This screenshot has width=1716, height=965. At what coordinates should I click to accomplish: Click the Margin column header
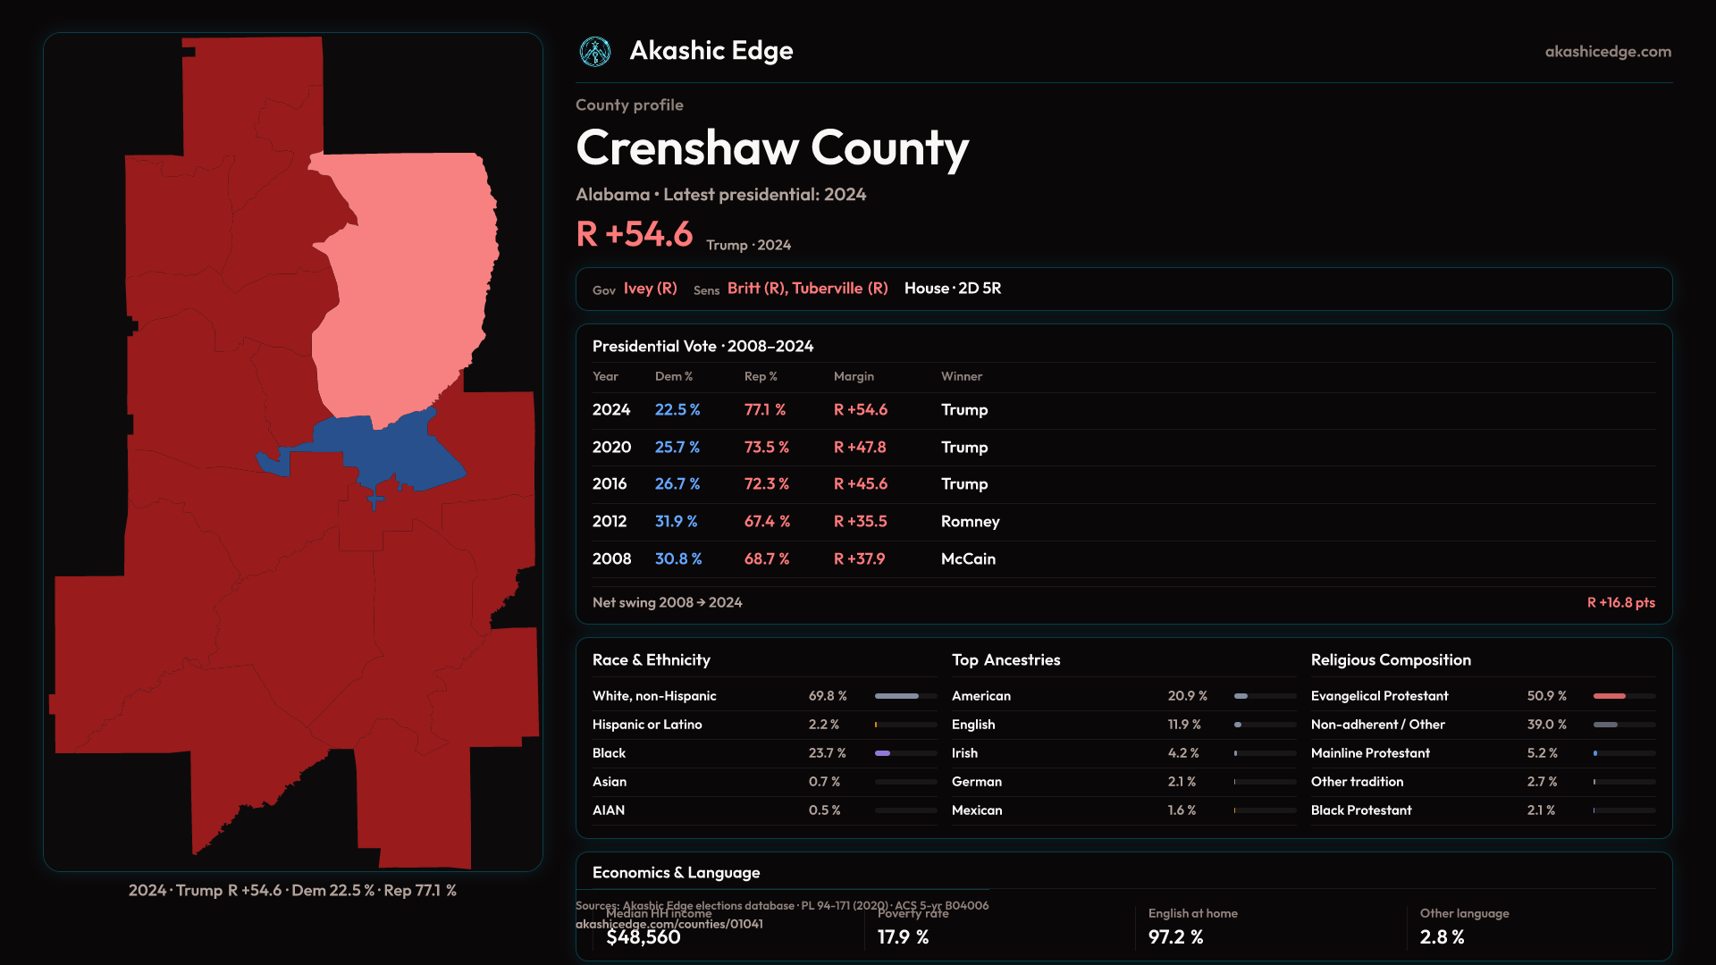click(x=853, y=377)
